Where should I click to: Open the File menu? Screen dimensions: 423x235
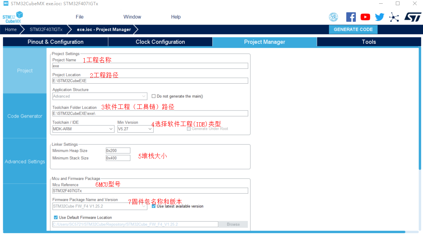80,17
